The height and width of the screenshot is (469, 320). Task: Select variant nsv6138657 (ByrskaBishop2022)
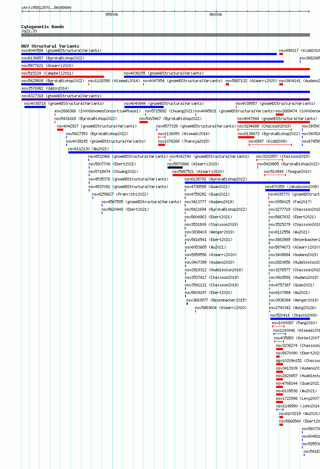coord(53,58)
